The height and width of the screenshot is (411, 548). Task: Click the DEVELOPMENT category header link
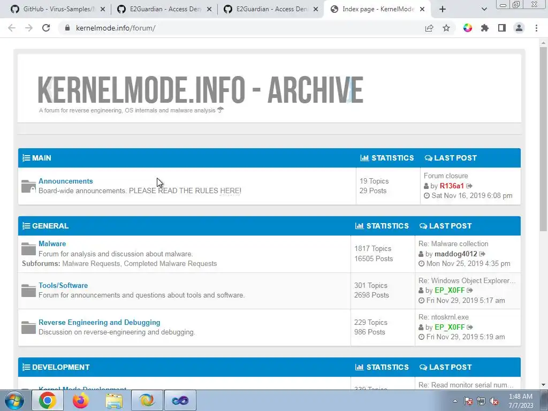[x=61, y=367]
